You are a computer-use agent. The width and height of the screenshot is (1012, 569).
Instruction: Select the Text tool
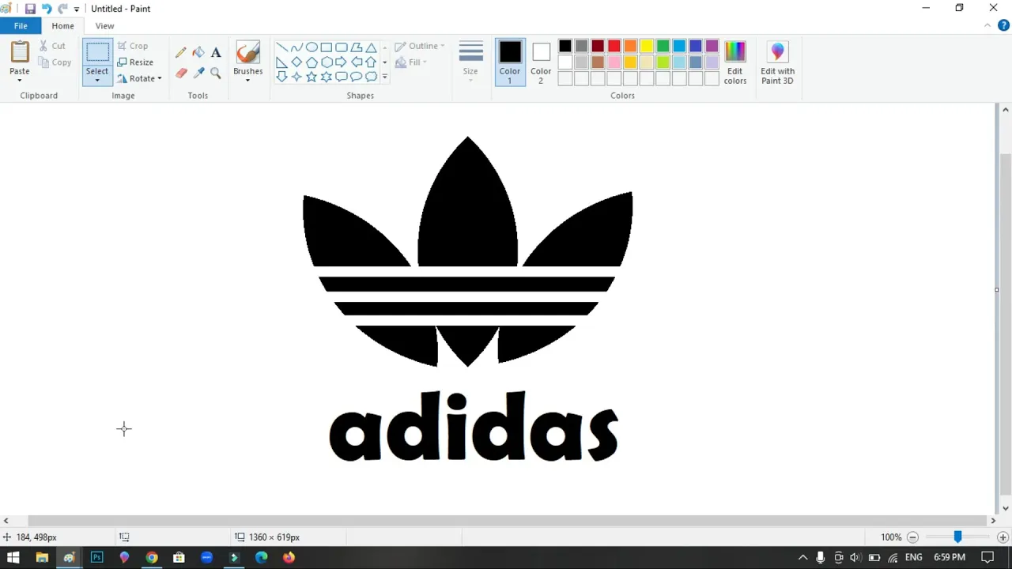(x=216, y=52)
